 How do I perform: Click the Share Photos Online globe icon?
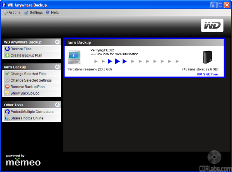[x=7, y=118]
